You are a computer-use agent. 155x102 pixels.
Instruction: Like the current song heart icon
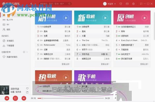27,88
